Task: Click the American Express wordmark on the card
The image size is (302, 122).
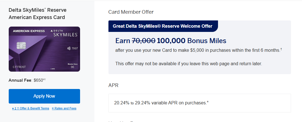Action: pyautogui.click(x=27, y=31)
